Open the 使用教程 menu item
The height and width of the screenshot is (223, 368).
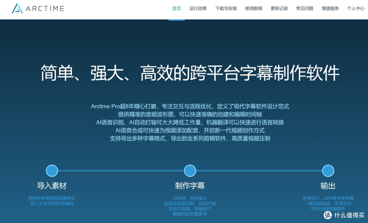(254, 9)
